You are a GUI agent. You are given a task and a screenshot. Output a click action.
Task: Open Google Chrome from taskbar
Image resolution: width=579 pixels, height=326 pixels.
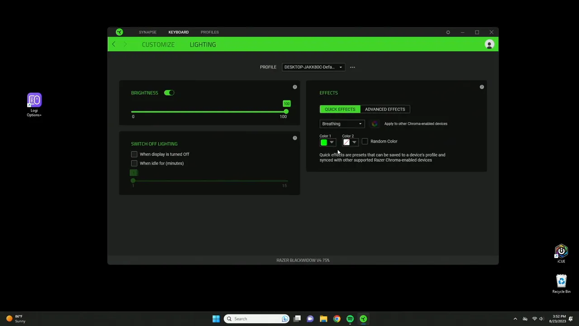[337, 319]
